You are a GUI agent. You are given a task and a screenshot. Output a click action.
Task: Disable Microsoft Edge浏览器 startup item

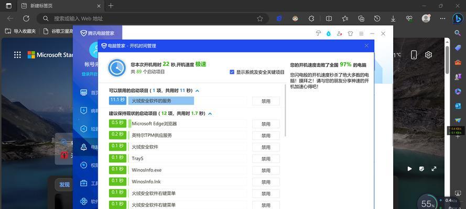pyautogui.click(x=266, y=124)
